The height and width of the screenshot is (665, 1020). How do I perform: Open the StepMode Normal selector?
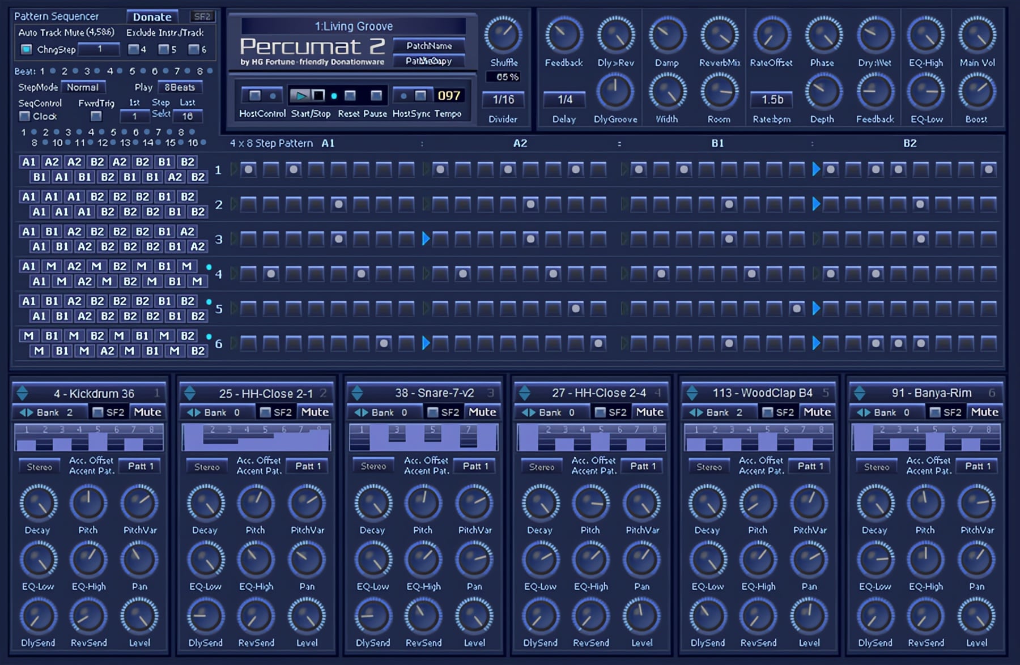[83, 87]
